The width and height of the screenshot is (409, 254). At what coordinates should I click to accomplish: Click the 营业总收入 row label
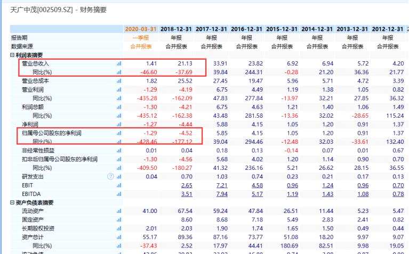(x=35, y=63)
